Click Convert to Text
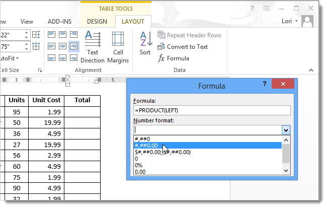The image size is (327, 208). pyautogui.click(x=182, y=47)
